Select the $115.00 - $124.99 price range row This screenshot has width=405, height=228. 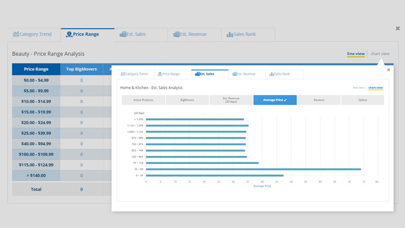(x=36, y=165)
